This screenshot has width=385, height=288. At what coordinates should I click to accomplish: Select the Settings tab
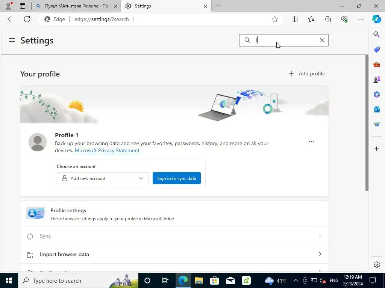(166, 6)
